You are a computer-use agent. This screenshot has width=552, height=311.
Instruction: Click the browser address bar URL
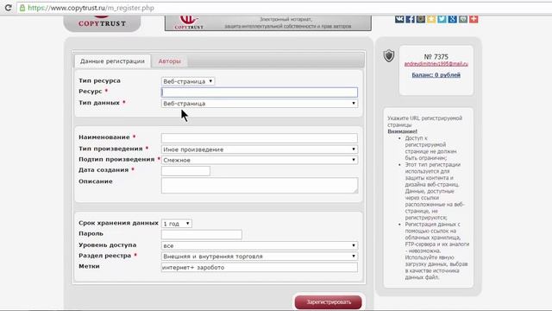pos(91,8)
